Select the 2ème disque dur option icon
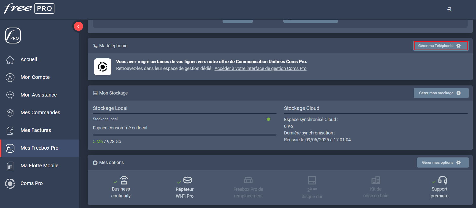The image size is (476, 208). pyautogui.click(x=312, y=180)
